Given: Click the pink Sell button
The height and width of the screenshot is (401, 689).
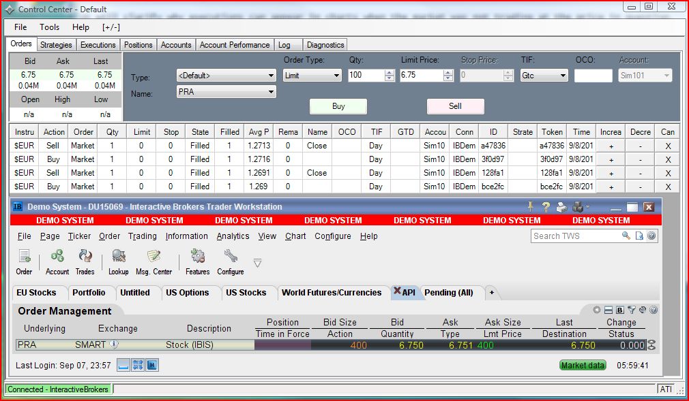Looking at the screenshot, I should [x=455, y=106].
